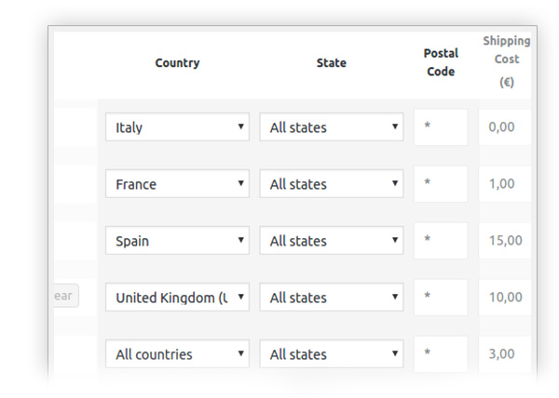Click the postal code field for France
Viewport: 559px width, 398px height.
point(441,184)
